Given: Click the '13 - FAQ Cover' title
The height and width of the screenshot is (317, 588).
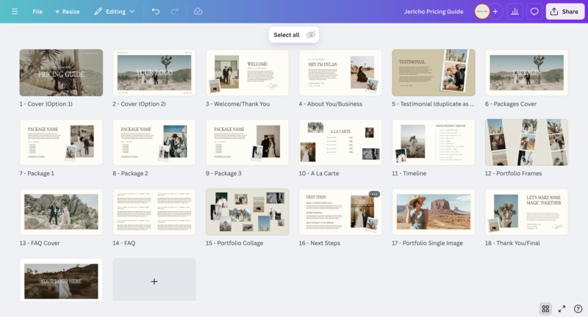Looking at the screenshot, I should pyautogui.click(x=40, y=244).
